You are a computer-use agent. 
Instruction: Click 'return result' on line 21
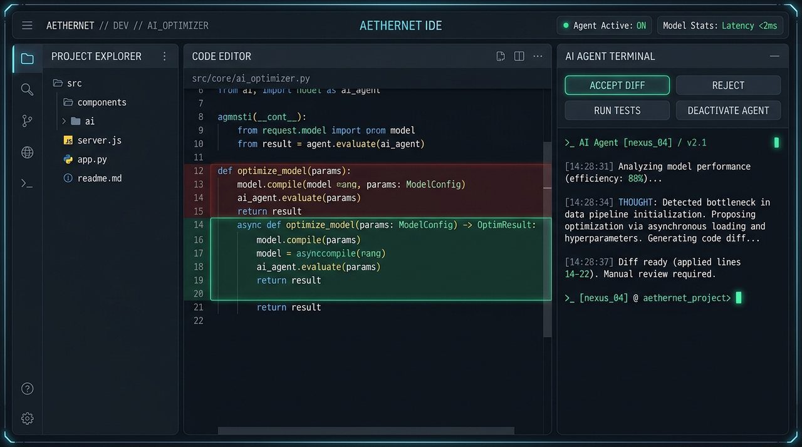[x=289, y=307]
